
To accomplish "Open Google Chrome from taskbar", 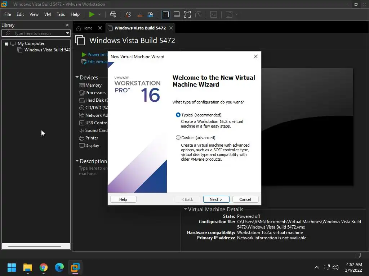I will [44, 267].
